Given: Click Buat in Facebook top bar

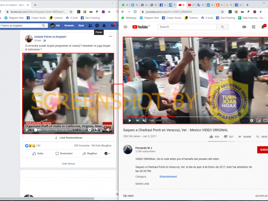Looking at the screenshot, I should click(x=81, y=25).
